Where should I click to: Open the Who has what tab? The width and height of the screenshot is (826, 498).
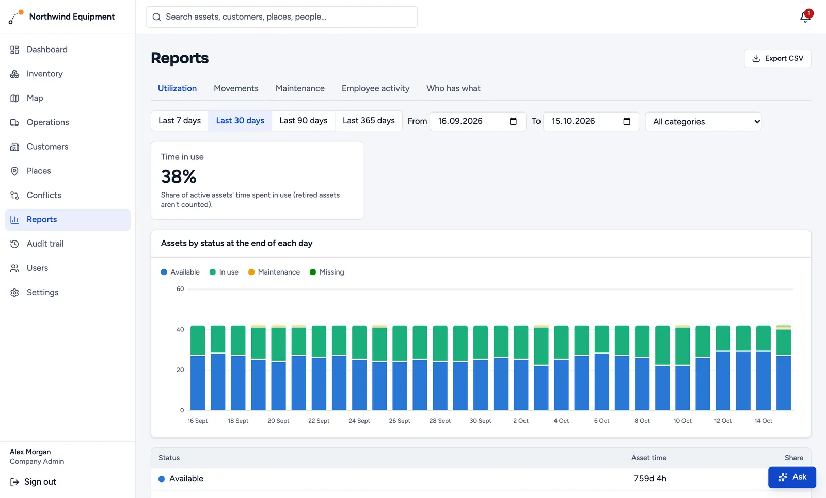pyautogui.click(x=453, y=88)
